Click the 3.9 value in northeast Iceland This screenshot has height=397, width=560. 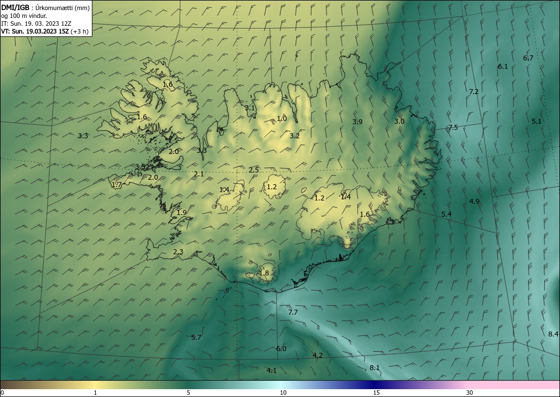[357, 122]
